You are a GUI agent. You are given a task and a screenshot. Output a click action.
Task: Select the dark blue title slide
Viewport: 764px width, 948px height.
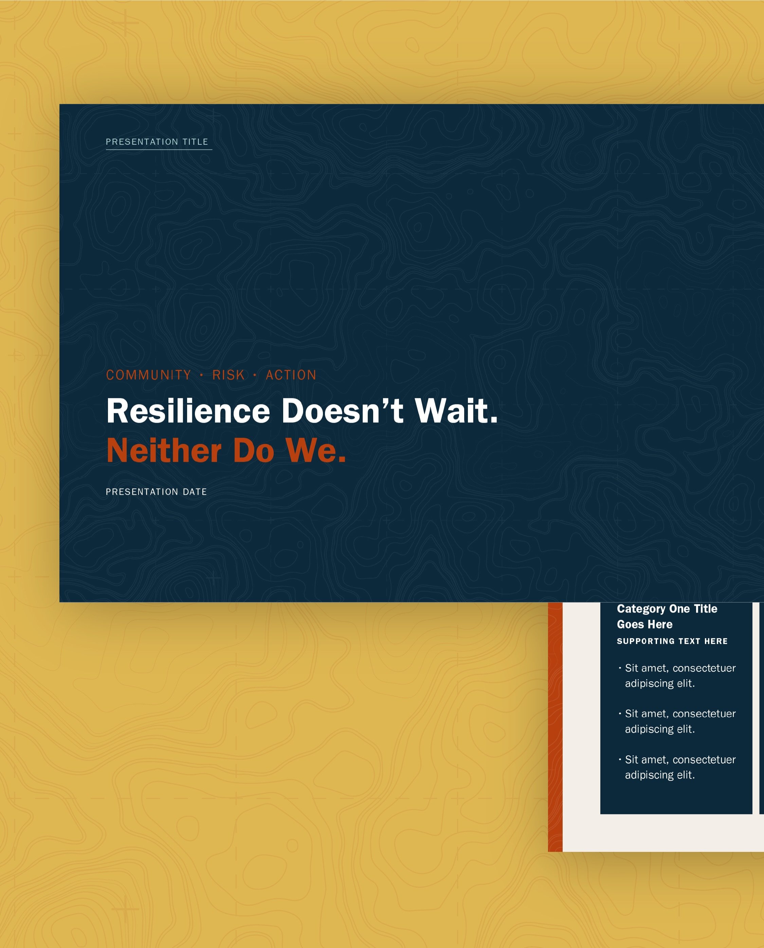(412, 353)
